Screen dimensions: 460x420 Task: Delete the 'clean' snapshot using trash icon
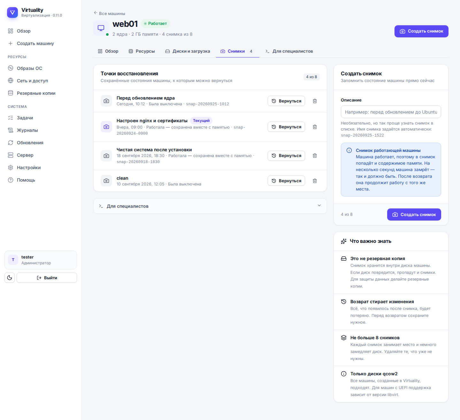click(315, 181)
